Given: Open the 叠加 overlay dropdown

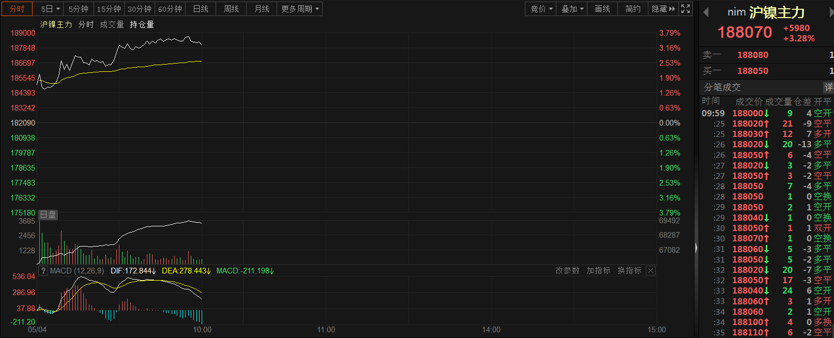Looking at the screenshot, I should [x=572, y=9].
